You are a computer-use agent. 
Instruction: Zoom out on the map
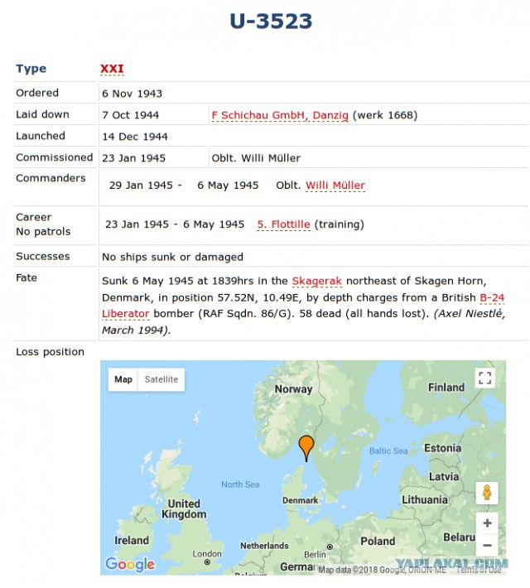click(x=487, y=545)
